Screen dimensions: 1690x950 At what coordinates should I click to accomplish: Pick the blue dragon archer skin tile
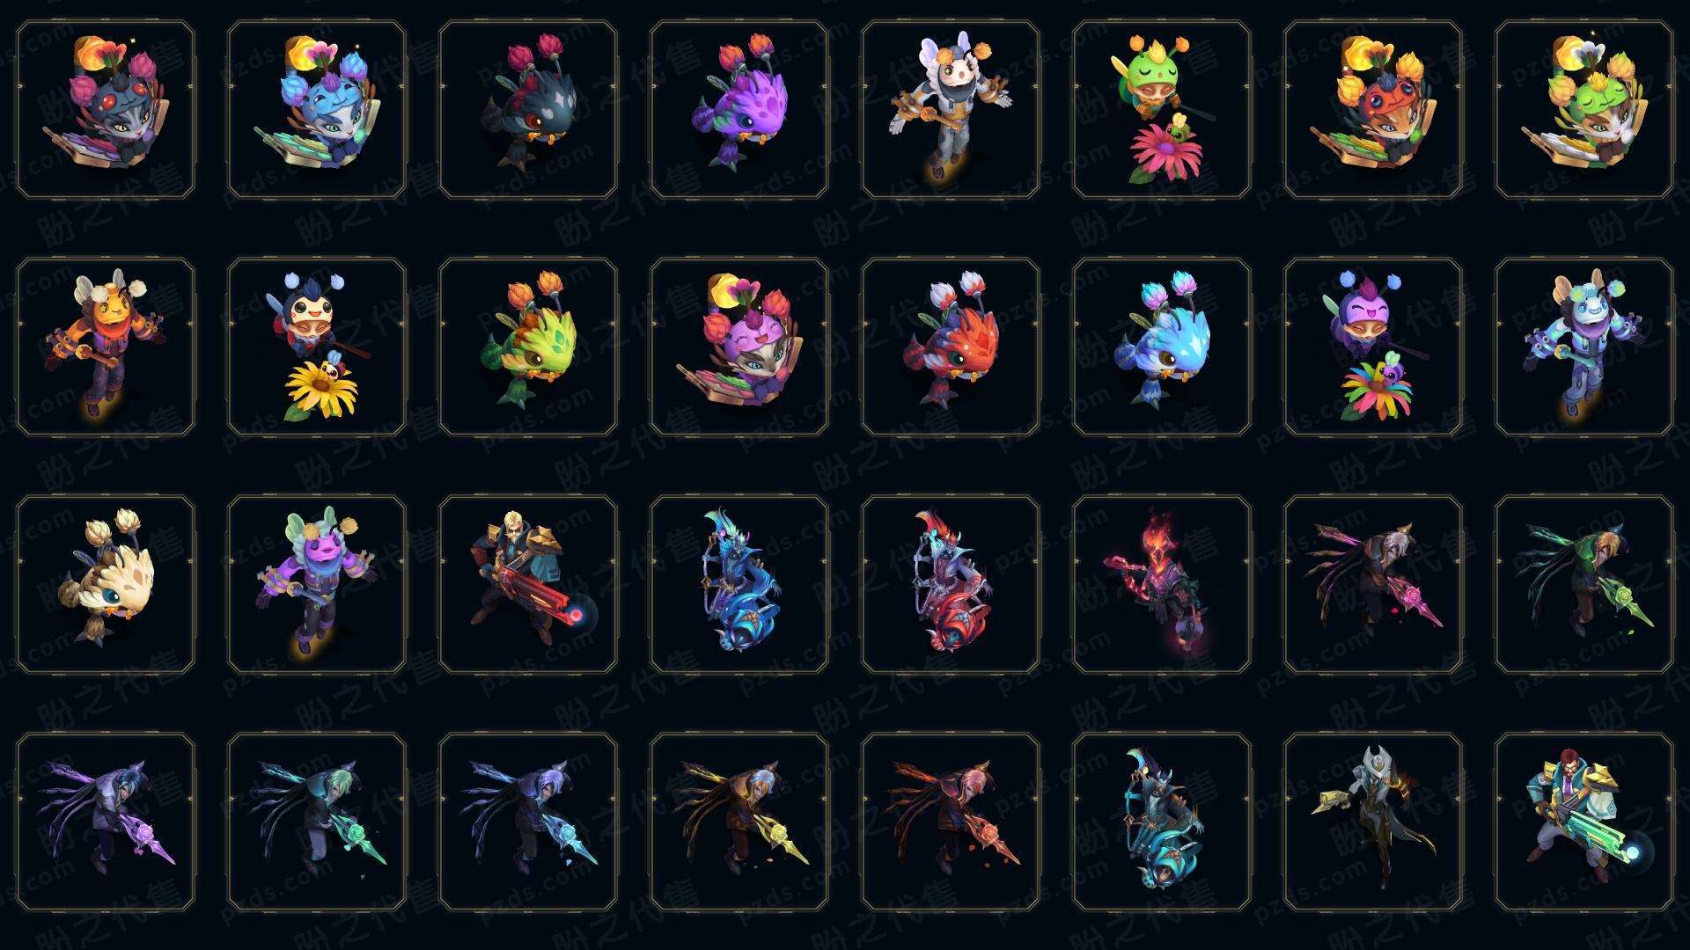tap(739, 584)
